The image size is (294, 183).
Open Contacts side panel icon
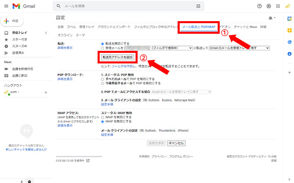[x=290, y=54]
